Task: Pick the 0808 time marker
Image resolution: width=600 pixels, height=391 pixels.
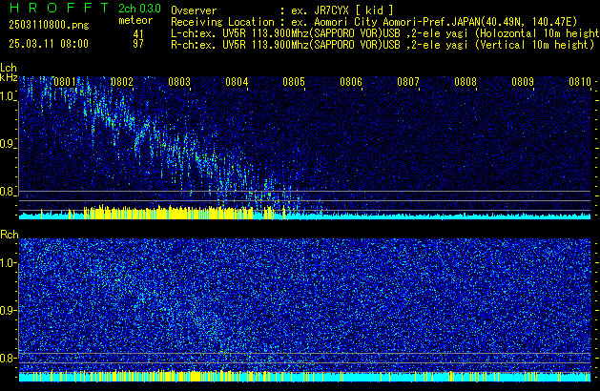Action: click(466, 82)
